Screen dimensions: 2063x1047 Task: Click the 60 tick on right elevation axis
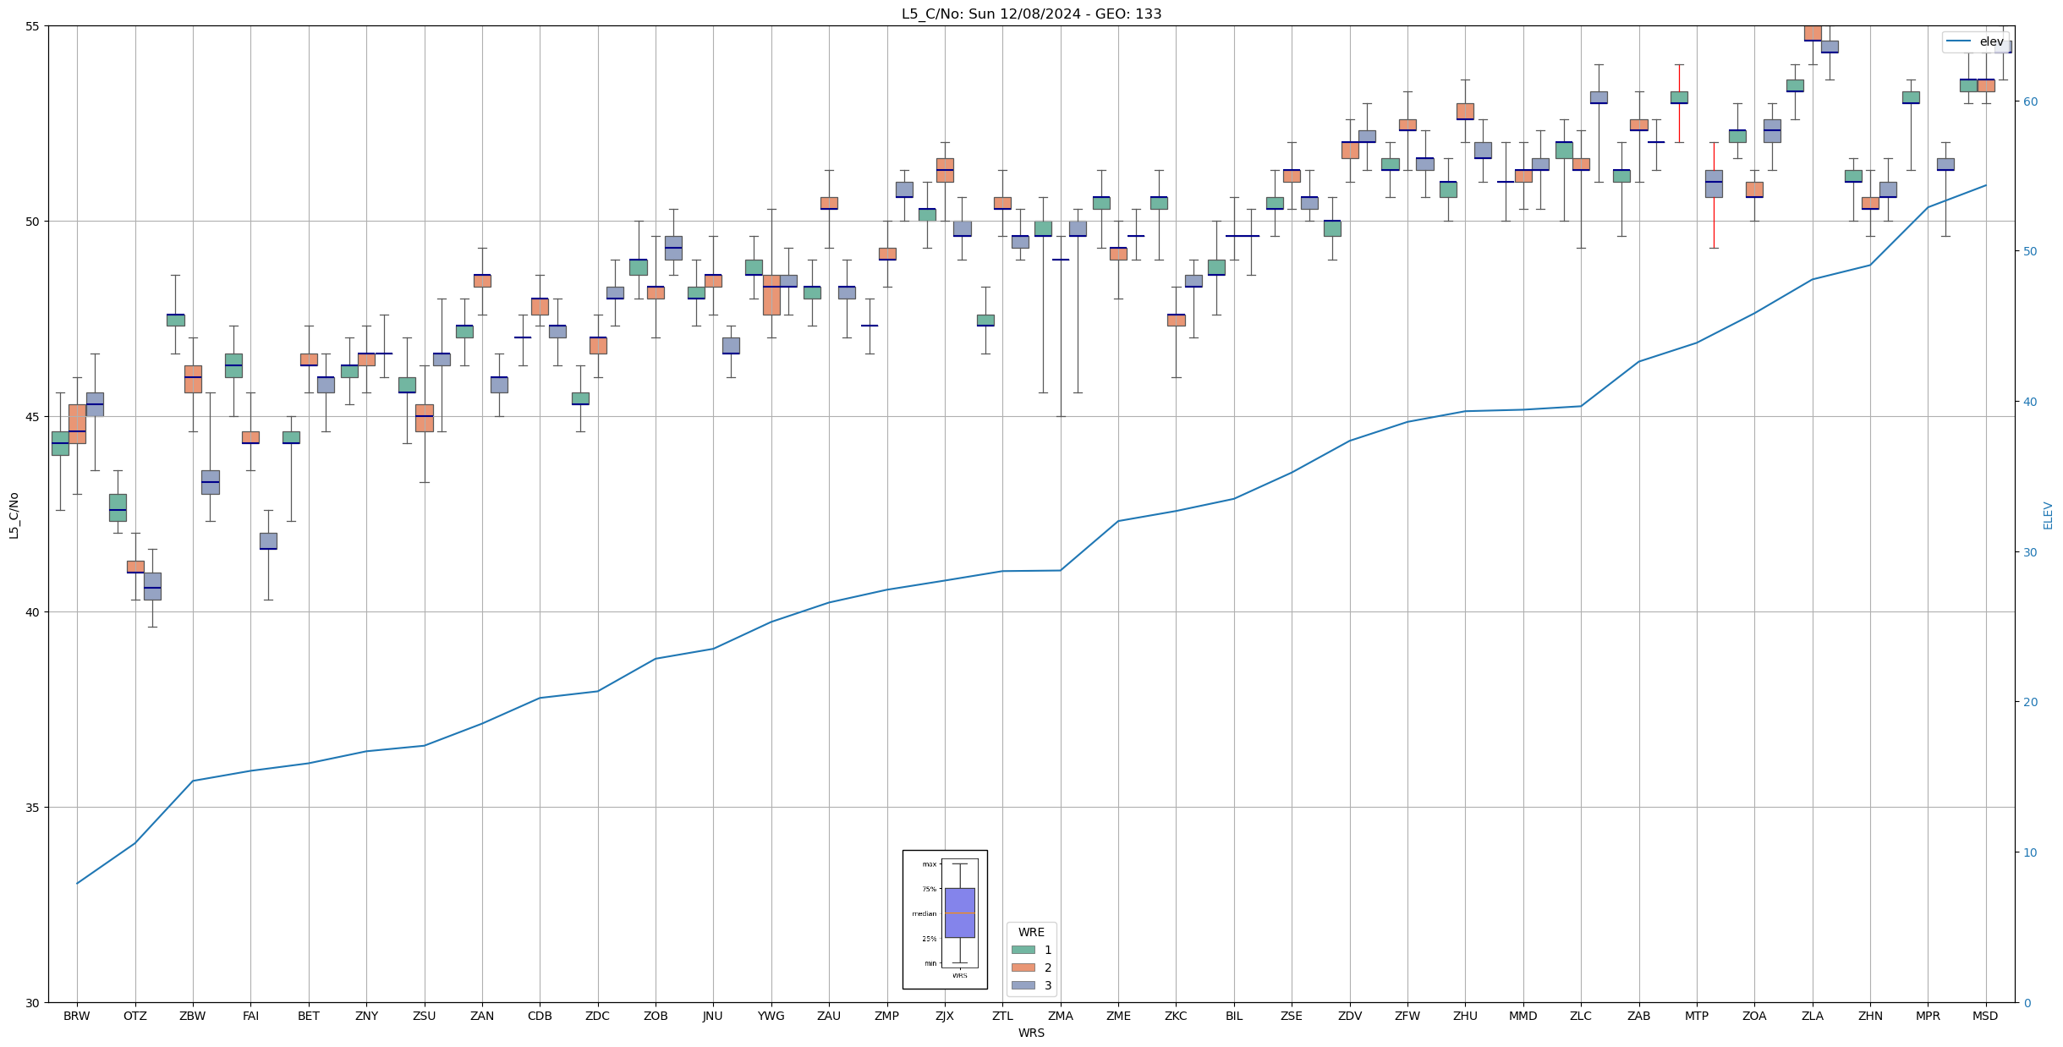(x=2029, y=101)
